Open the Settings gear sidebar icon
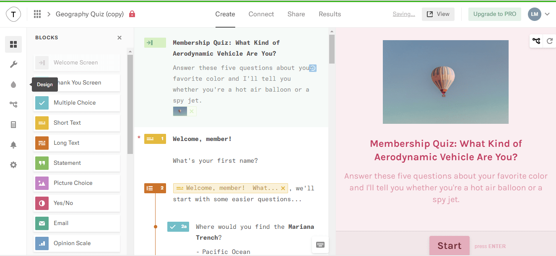This screenshot has height=256, width=556. [x=13, y=165]
